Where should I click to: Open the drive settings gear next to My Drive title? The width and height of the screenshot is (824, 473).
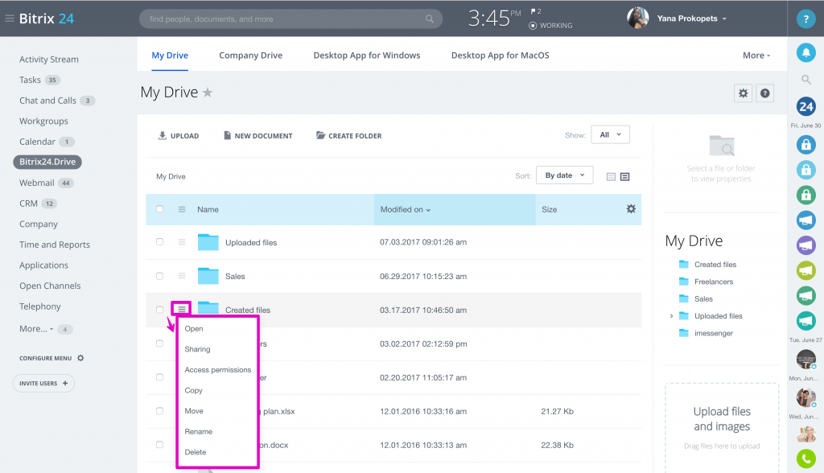743,93
